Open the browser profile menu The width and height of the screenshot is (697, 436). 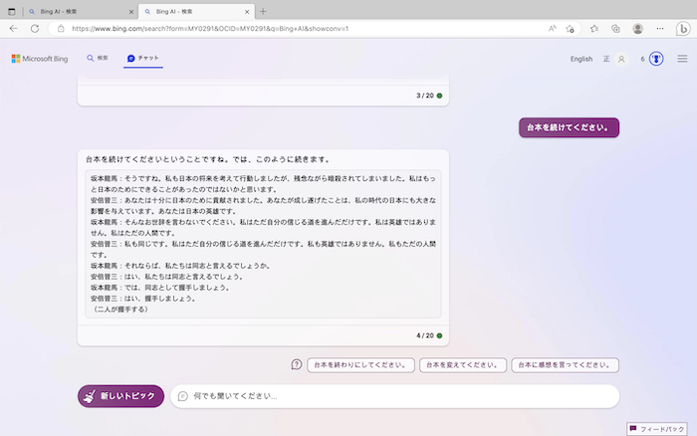tap(638, 29)
